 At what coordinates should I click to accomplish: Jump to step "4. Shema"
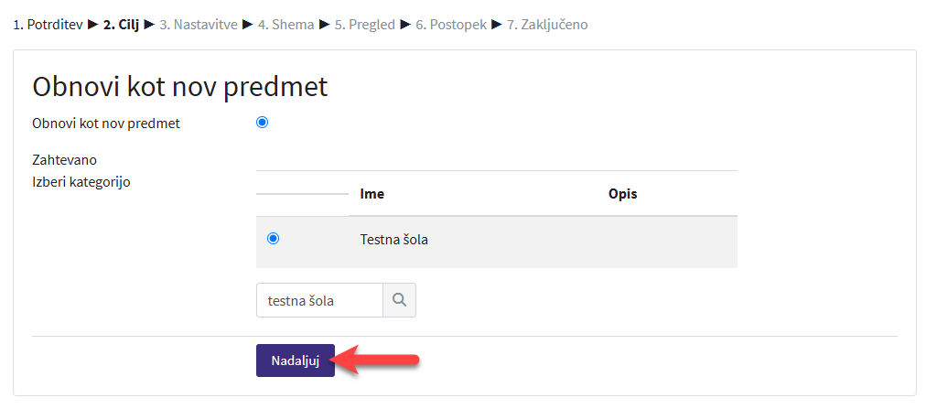click(285, 25)
